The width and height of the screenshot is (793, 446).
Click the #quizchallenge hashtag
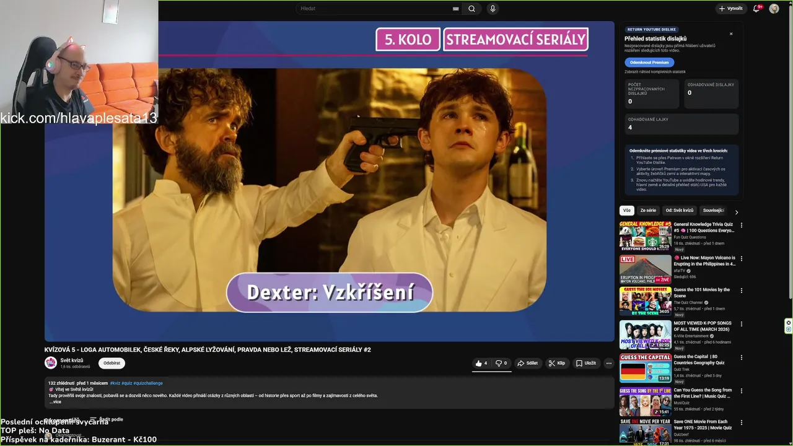coord(148,383)
